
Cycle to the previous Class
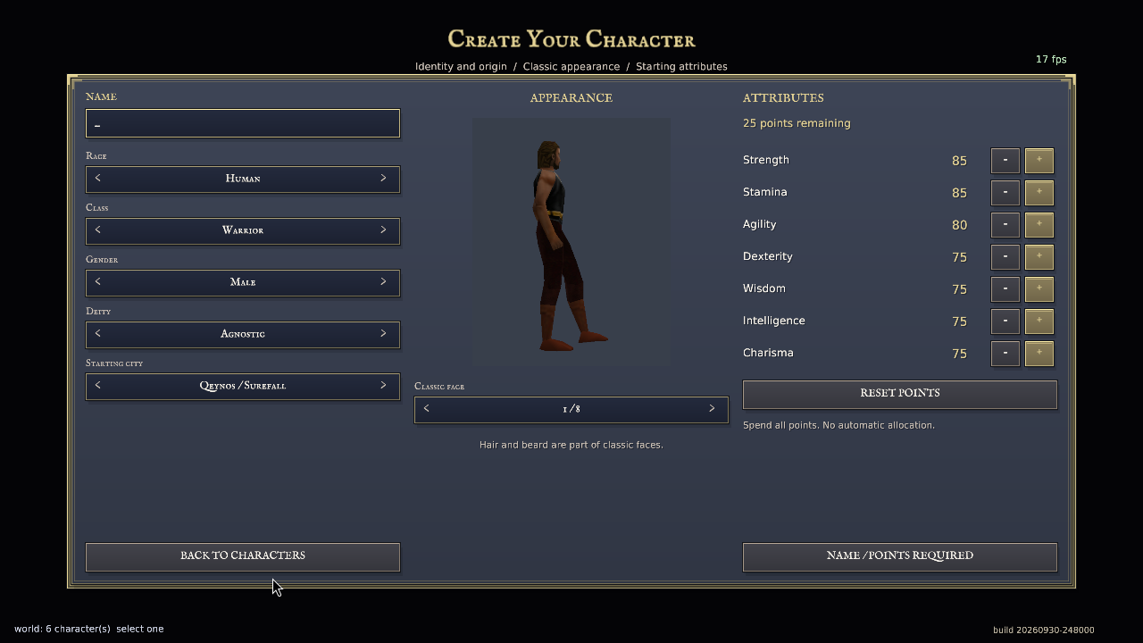tap(98, 230)
